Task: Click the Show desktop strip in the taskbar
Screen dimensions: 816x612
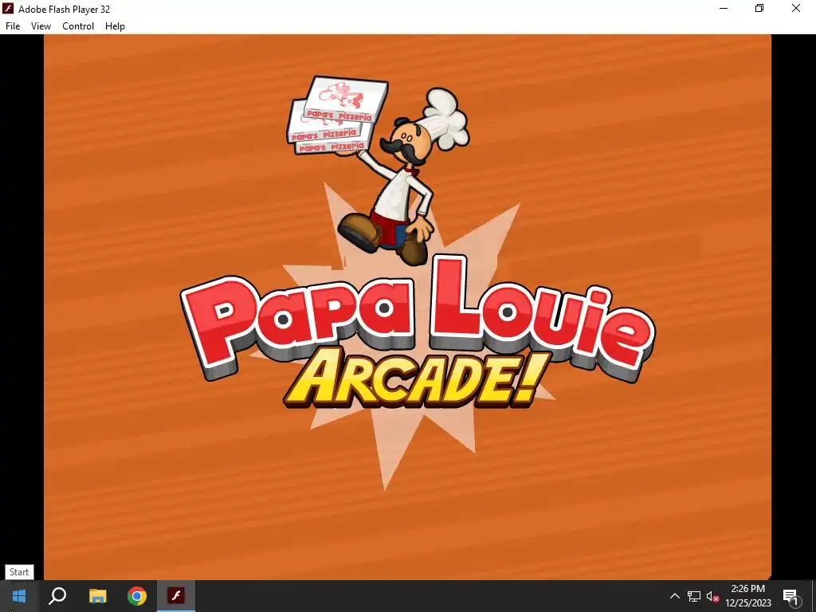Action: (814, 596)
